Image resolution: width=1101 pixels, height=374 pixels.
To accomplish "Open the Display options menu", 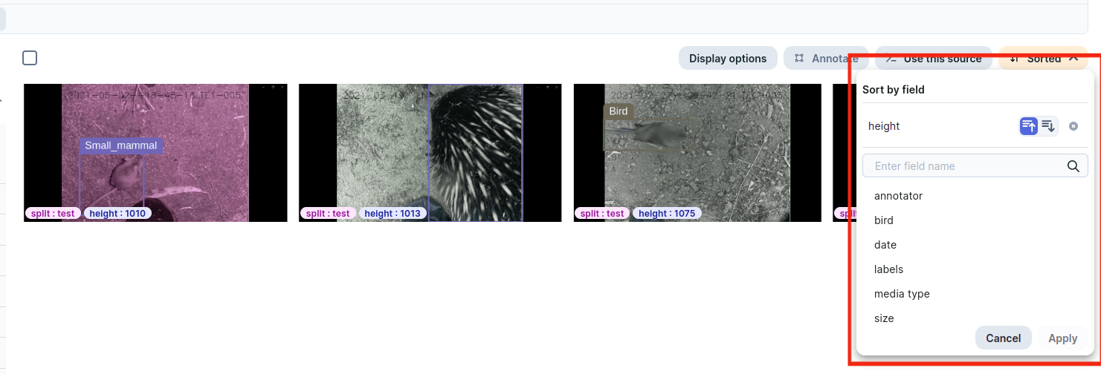I will pyautogui.click(x=727, y=59).
